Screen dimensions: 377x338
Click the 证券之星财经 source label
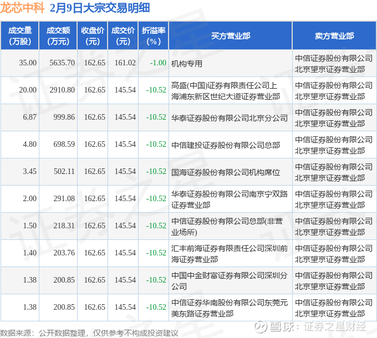coord(334,327)
